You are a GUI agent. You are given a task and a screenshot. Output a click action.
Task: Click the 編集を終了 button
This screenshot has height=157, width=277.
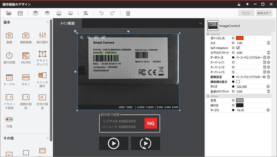[264, 13]
